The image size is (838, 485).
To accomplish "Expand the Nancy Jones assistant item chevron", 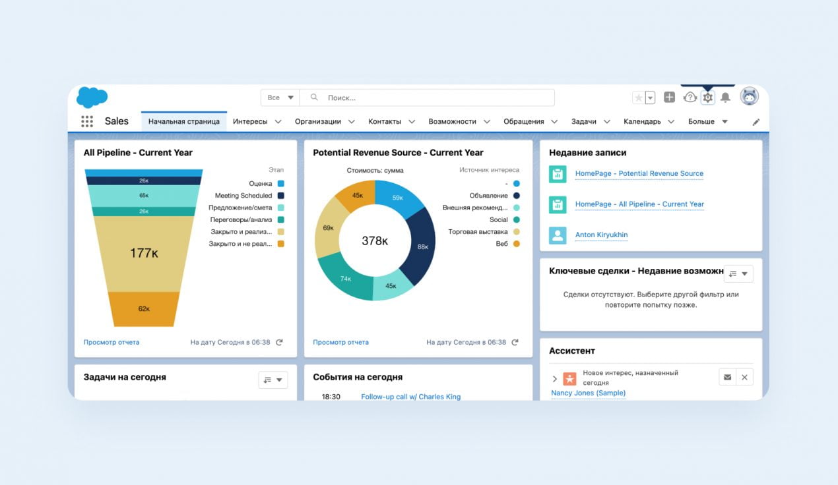I will coord(554,379).
